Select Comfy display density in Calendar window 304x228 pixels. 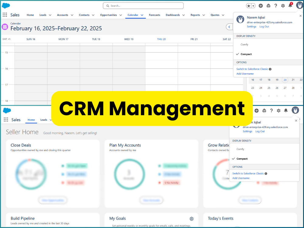tap(244, 44)
